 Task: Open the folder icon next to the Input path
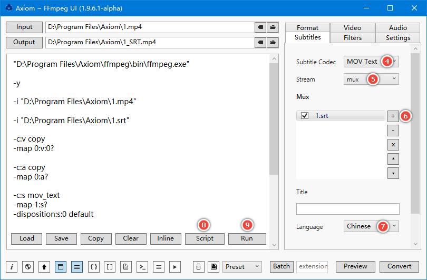(273, 27)
